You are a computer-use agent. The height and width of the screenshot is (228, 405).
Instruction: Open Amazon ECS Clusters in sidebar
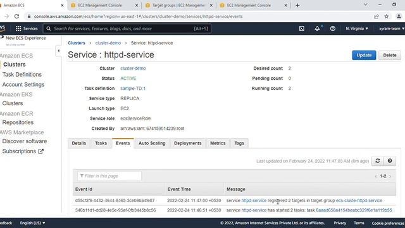point(15,65)
